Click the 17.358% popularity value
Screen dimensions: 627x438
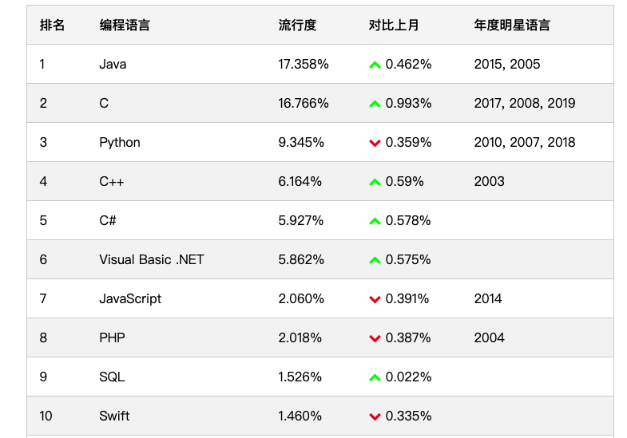304,65
